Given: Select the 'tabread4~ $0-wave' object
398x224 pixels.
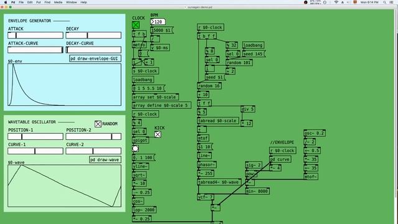Looking at the screenshot, I should pos(220,182).
